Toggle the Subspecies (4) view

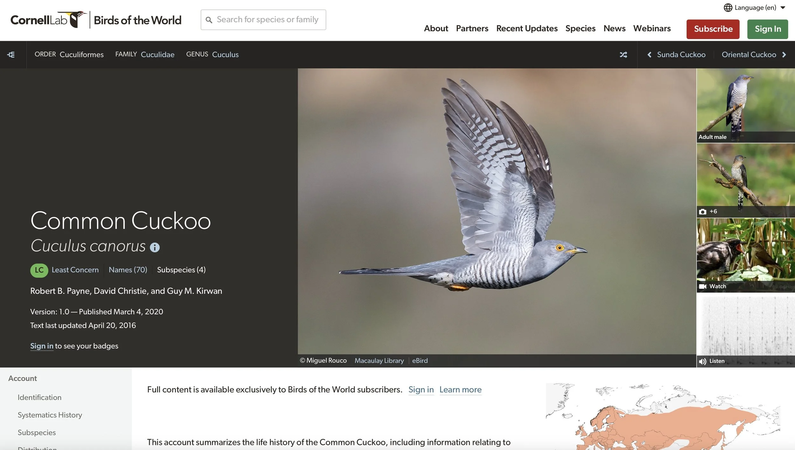click(x=182, y=270)
